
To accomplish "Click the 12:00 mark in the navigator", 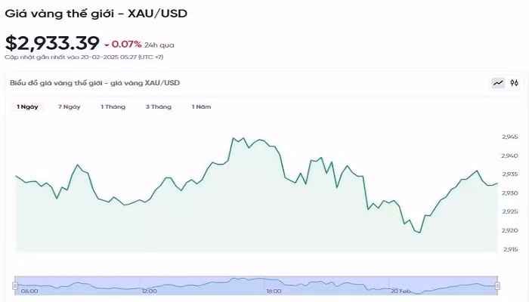I will pyautogui.click(x=149, y=291).
